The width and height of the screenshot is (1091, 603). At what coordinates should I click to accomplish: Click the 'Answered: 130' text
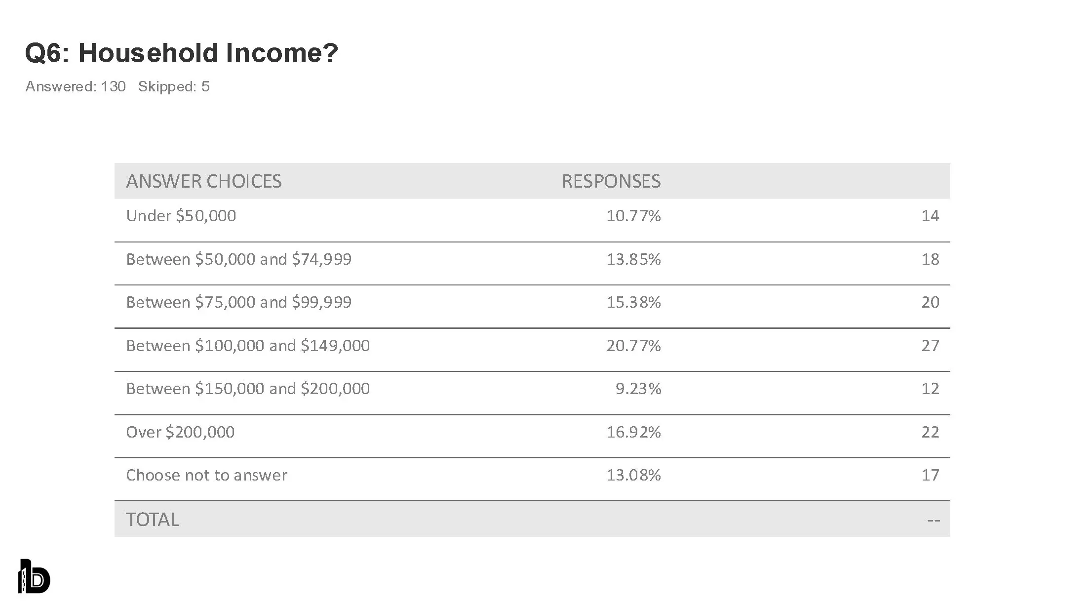(76, 86)
